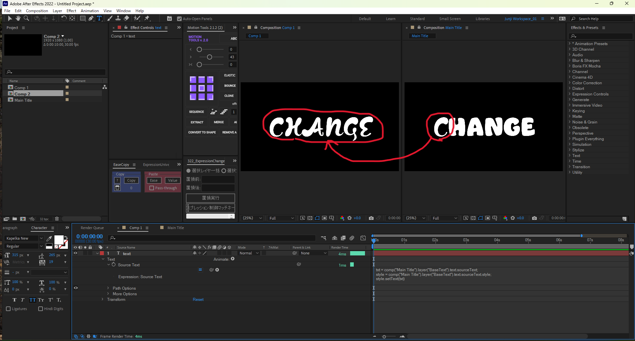Select the Pen tool
Screen dimensions: 635x341
91,18
